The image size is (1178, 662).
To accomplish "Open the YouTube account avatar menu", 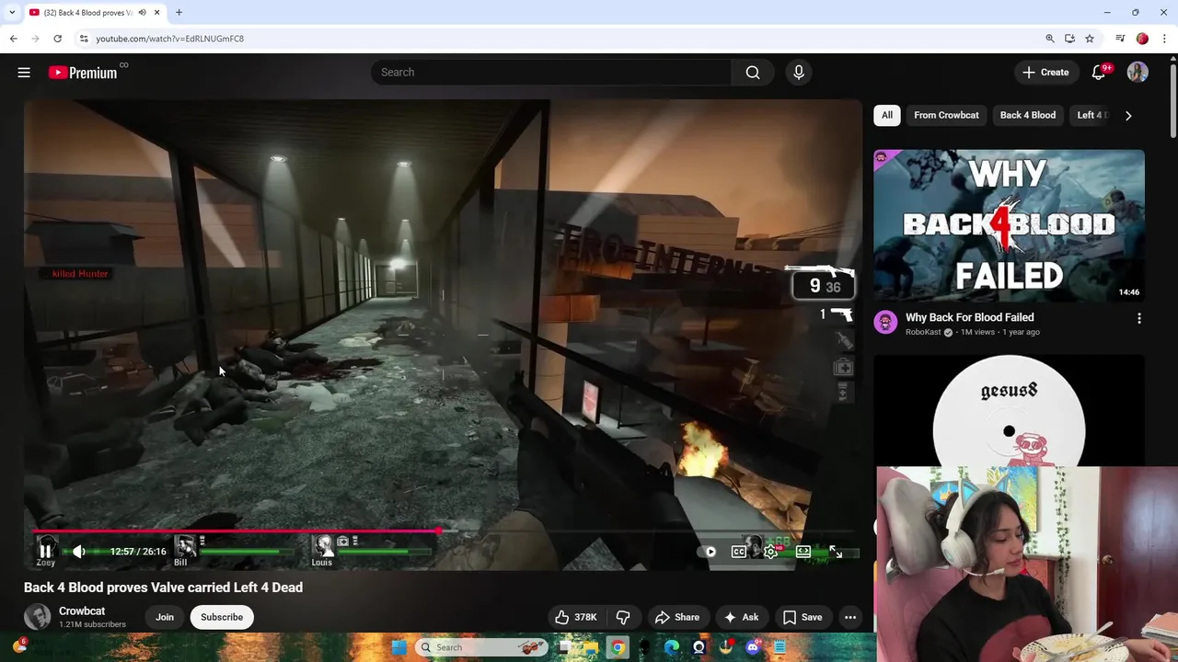I will 1138,73.
